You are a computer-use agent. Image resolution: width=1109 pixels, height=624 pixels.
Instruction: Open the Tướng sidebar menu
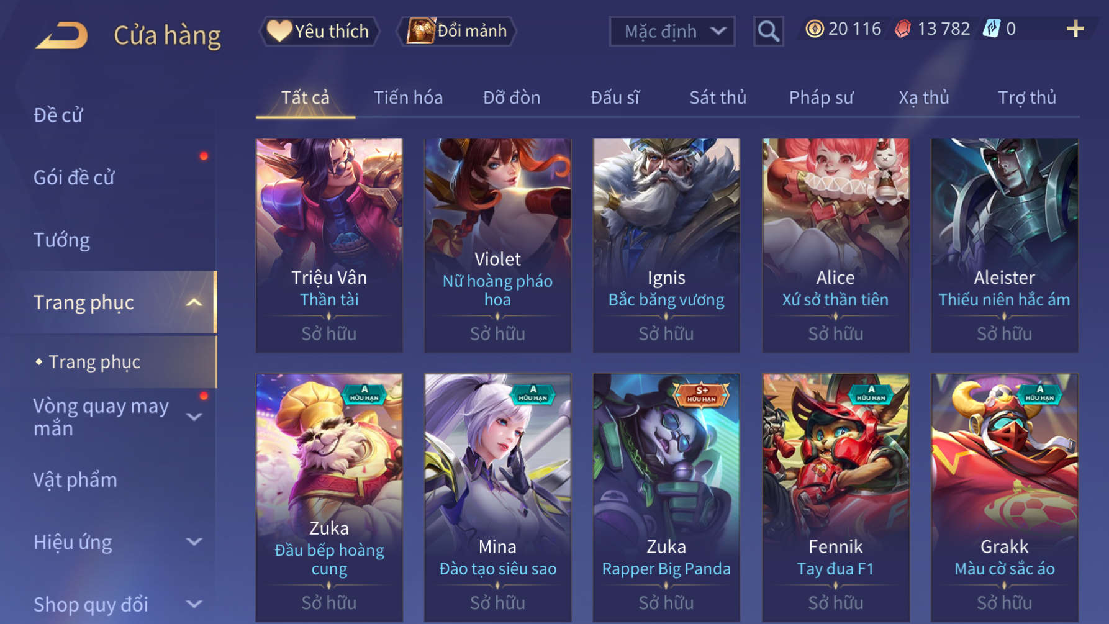[61, 240]
